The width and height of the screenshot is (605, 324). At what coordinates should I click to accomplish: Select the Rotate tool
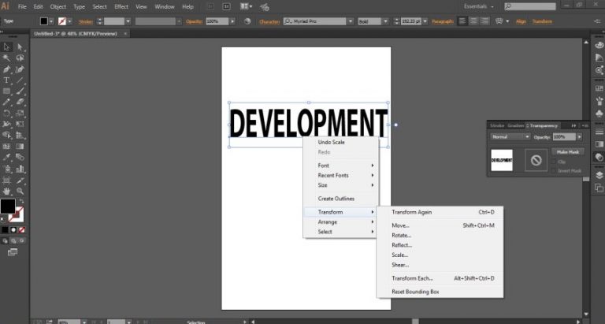[x=6, y=114]
